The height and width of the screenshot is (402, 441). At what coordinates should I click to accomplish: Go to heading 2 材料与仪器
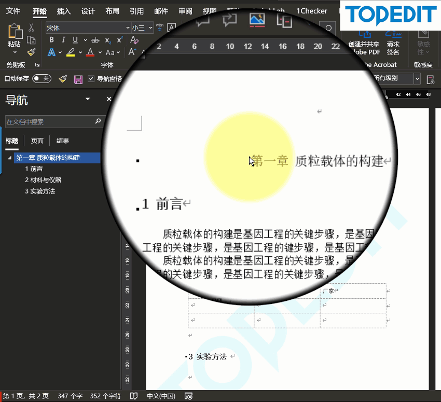point(43,180)
